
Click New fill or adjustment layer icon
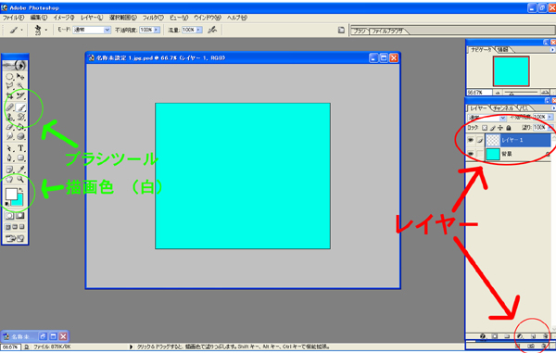coord(520,336)
